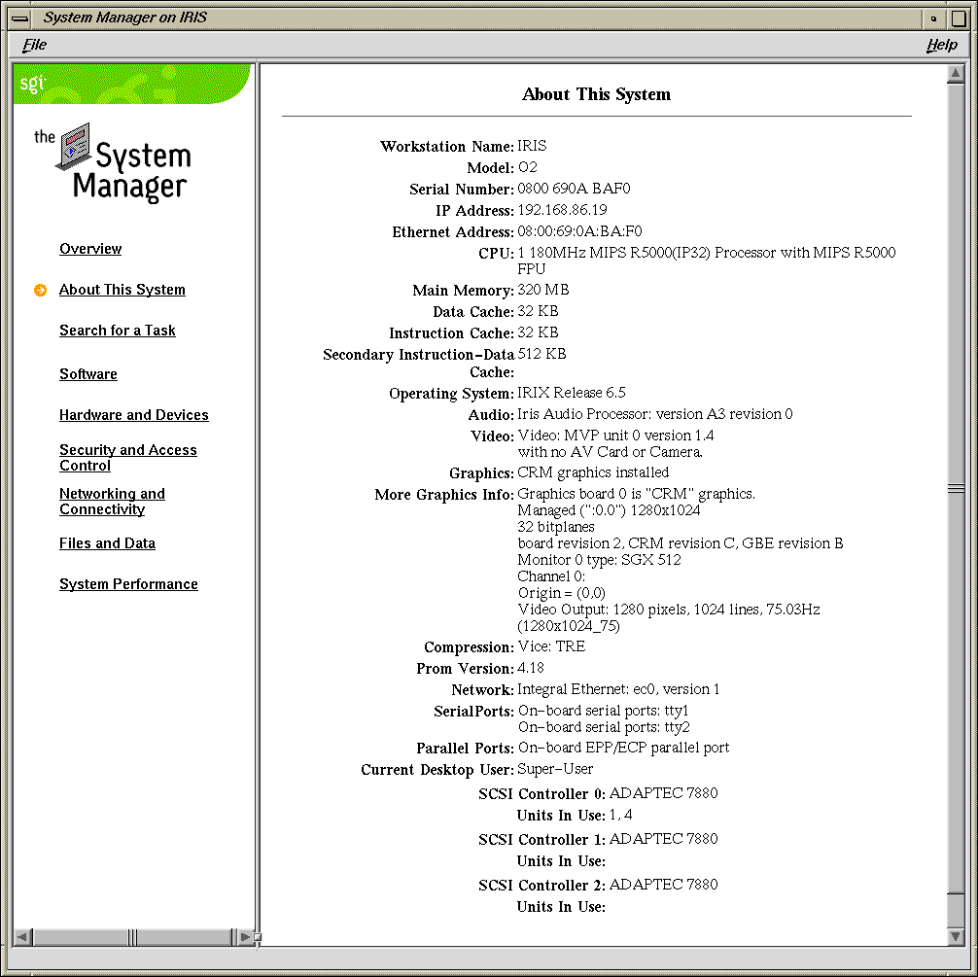Click the Monitor 0 type SGX 512 line
This screenshot has height=977, width=978.
(x=600, y=560)
